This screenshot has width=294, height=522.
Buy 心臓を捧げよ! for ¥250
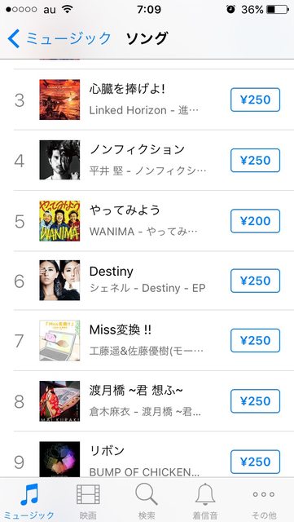[256, 100]
